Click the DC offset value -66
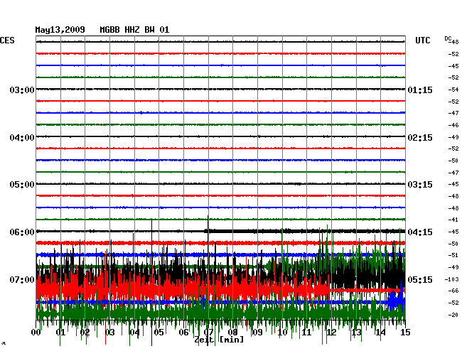 [x=453, y=291]
